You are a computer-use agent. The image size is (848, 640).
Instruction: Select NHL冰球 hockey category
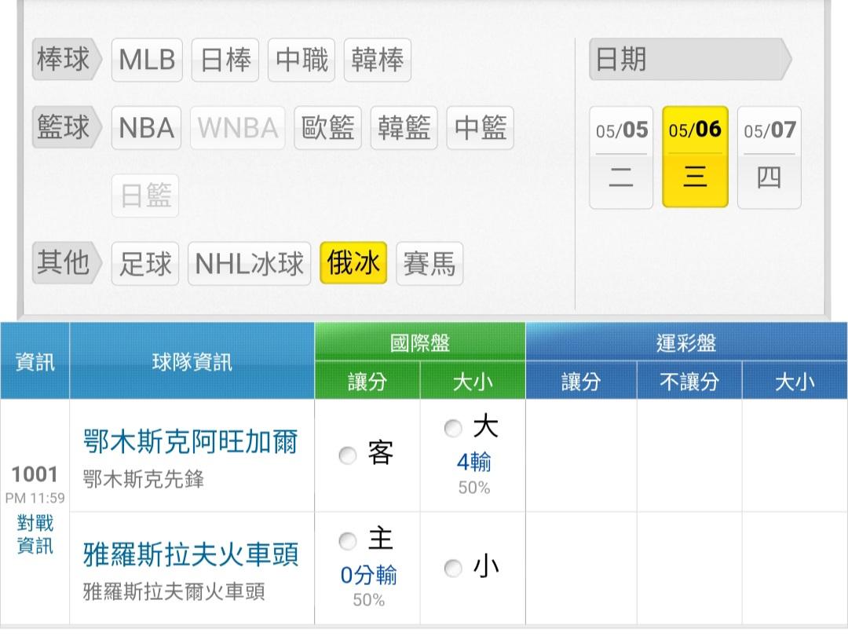(250, 264)
